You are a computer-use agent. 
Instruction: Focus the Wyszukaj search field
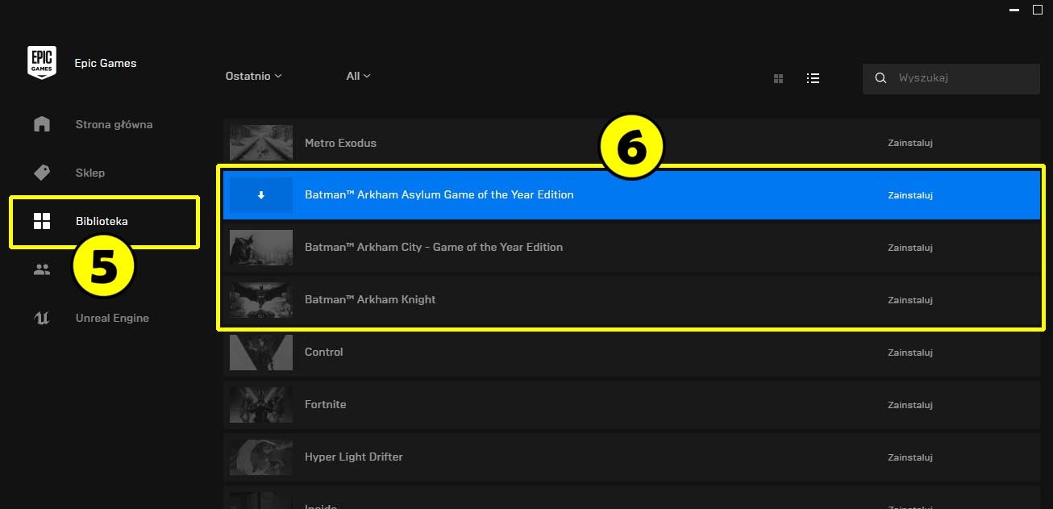pos(951,78)
